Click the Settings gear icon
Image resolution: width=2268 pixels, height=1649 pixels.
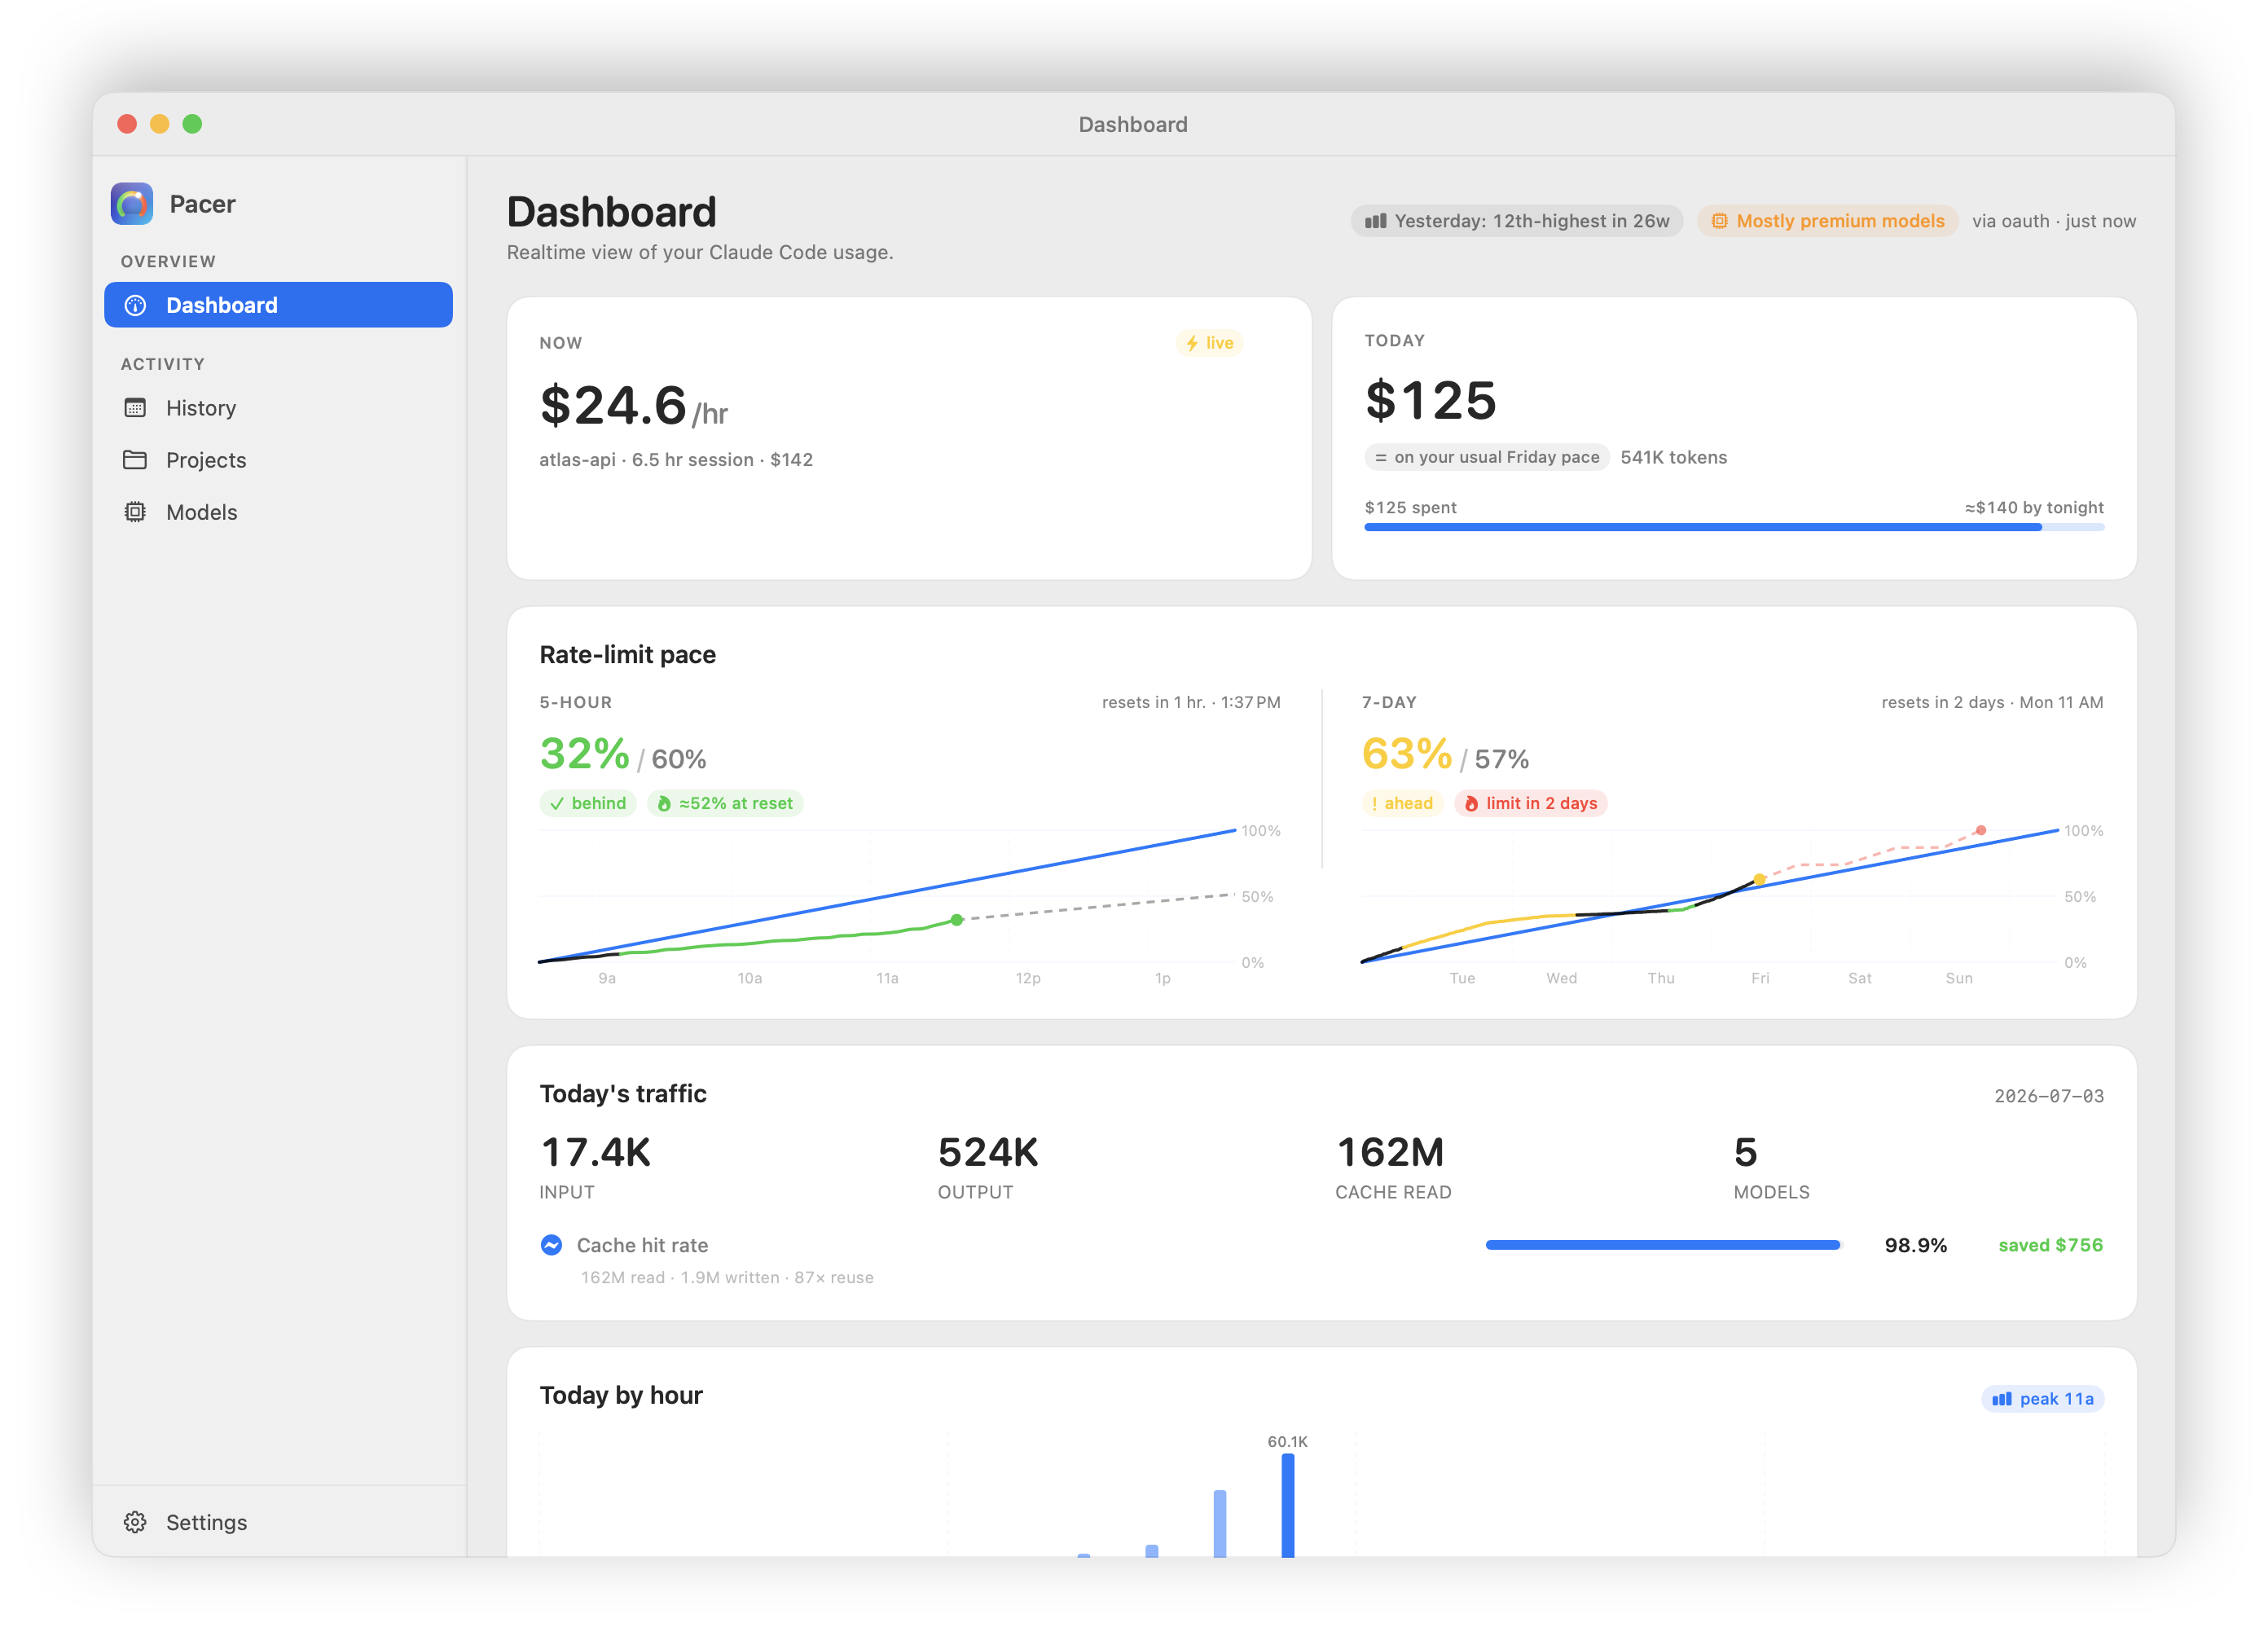(135, 1522)
